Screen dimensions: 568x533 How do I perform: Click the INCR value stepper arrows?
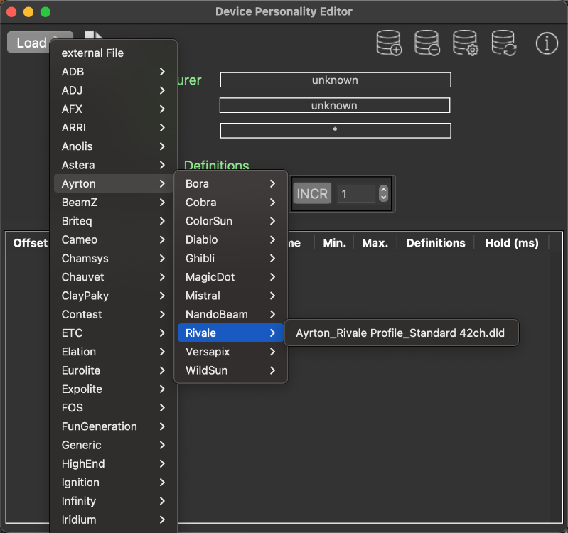[384, 193]
